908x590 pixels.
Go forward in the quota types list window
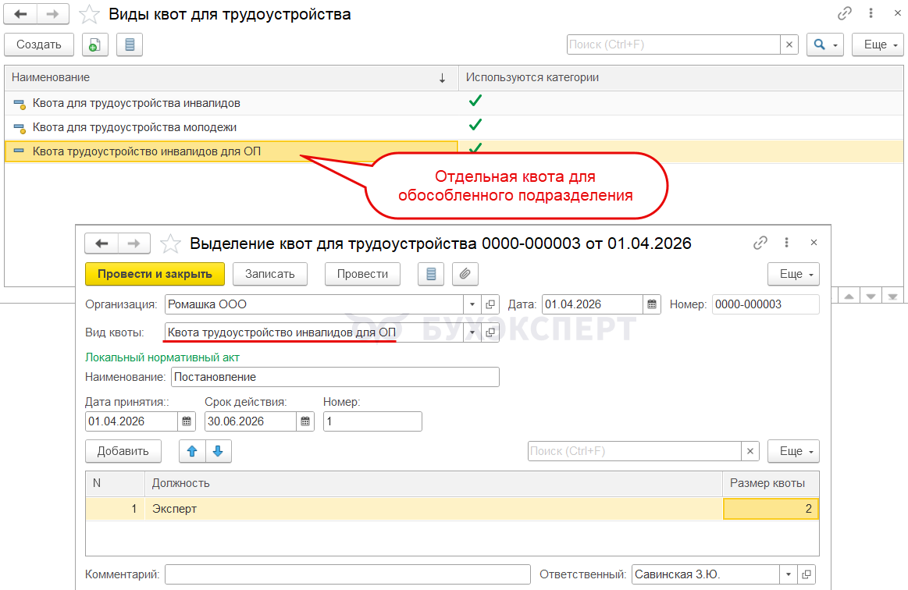coord(52,15)
